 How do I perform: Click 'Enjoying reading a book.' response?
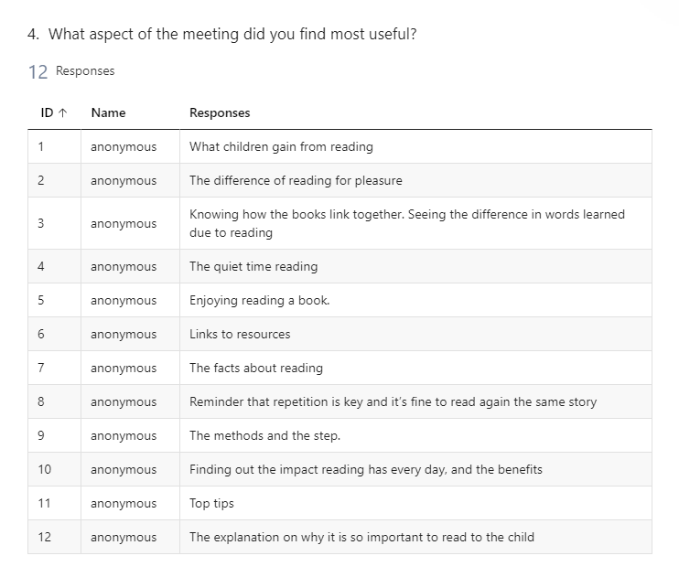[x=259, y=300]
